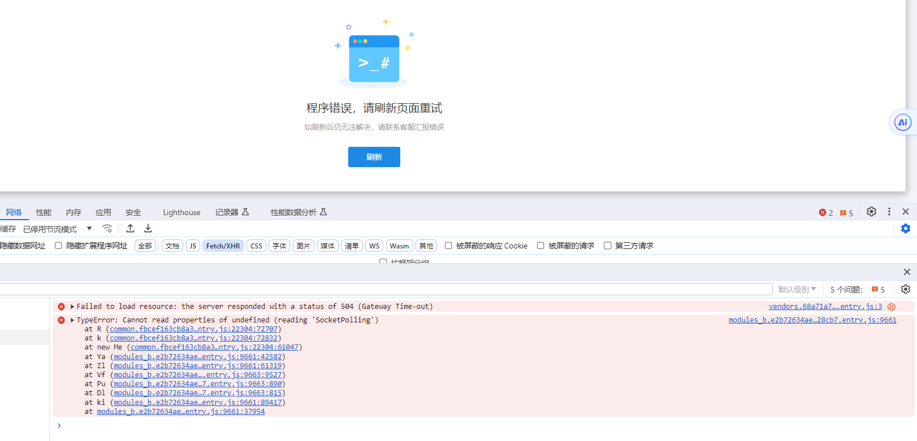
Task: Open DevTools settings gear
Action: pyautogui.click(x=871, y=211)
